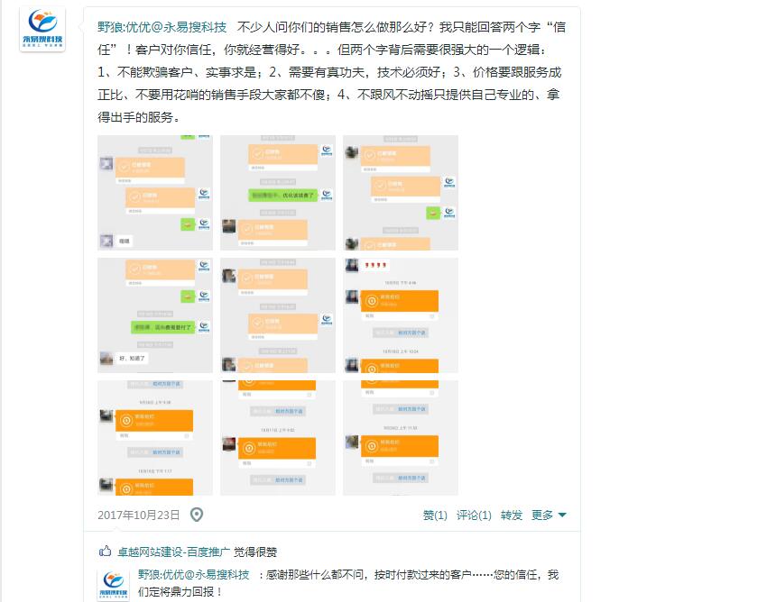
Task: Click the location pin icon beside the date
Action: 197,515
